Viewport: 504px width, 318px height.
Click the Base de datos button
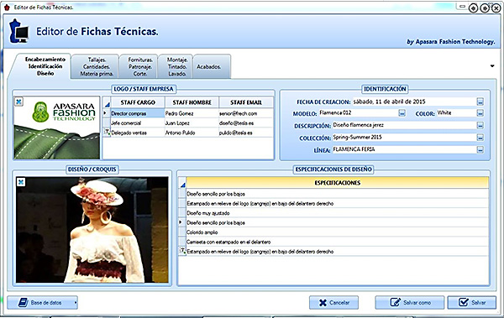(43, 303)
